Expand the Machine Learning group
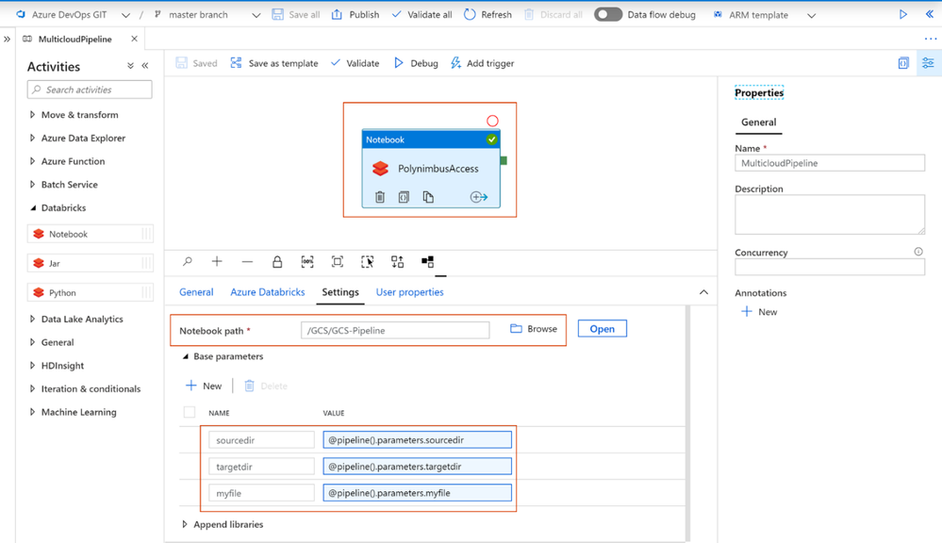Screen dimensions: 942x543 click(32, 412)
